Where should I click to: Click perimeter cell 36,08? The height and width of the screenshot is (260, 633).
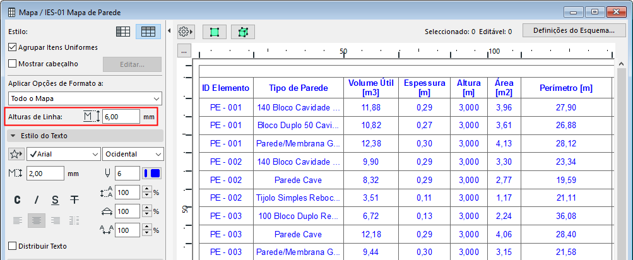coord(566,216)
